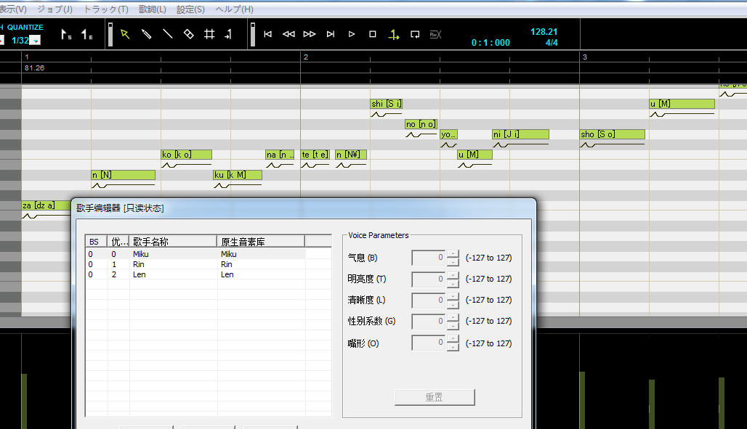Viewport: 747px width, 429px height.
Task: Click the 清晰度 (L) value field
Action: [x=429, y=300]
